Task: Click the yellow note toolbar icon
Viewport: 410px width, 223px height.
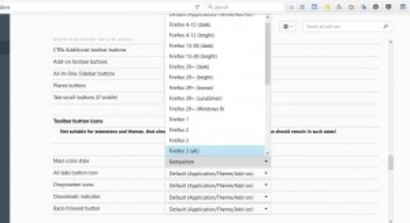Action: coord(327,7)
